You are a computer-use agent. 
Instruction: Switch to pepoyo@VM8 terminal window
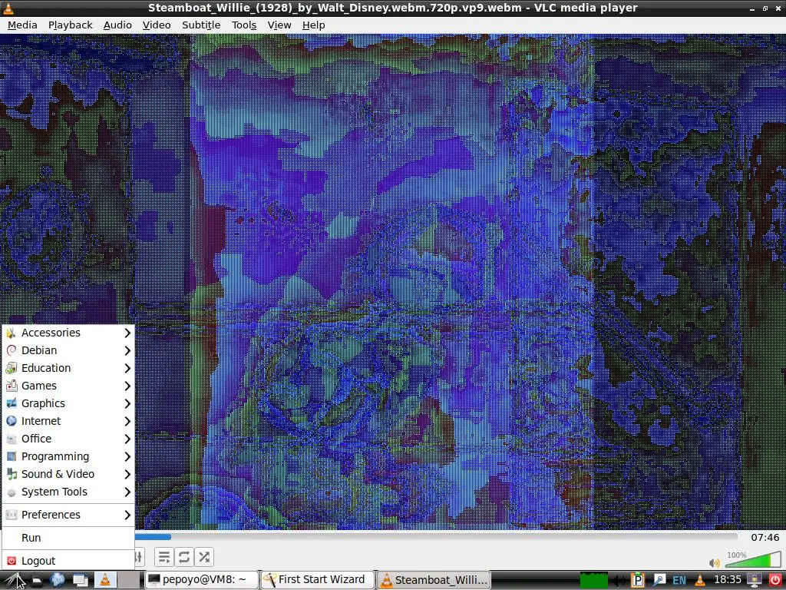(x=202, y=579)
